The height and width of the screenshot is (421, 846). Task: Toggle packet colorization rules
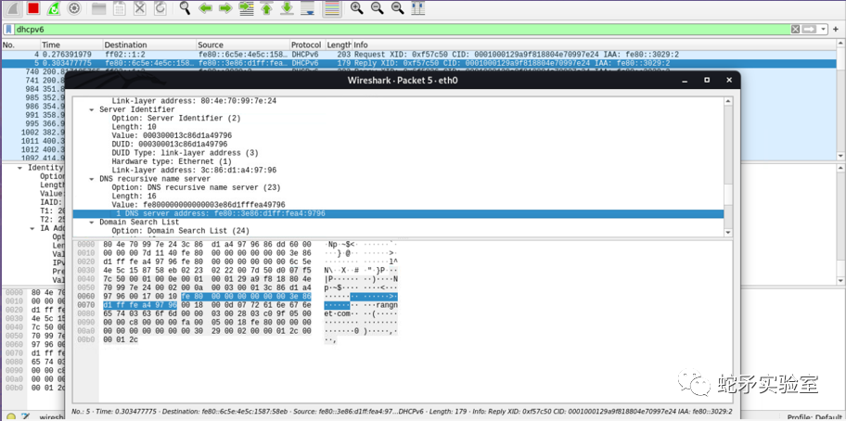[x=332, y=8]
